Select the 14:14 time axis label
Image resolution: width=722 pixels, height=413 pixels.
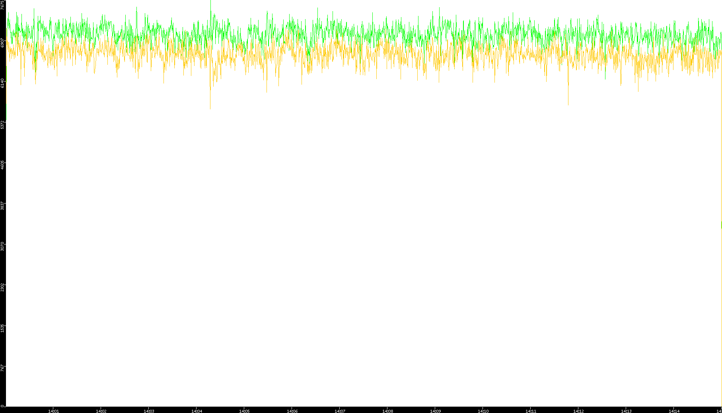[x=674, y=411]
